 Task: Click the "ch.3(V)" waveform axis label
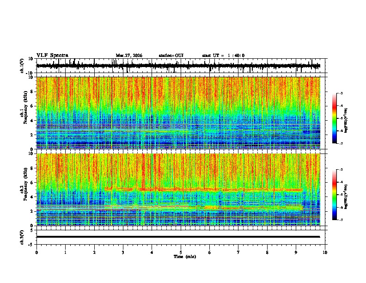coord(22,237)
